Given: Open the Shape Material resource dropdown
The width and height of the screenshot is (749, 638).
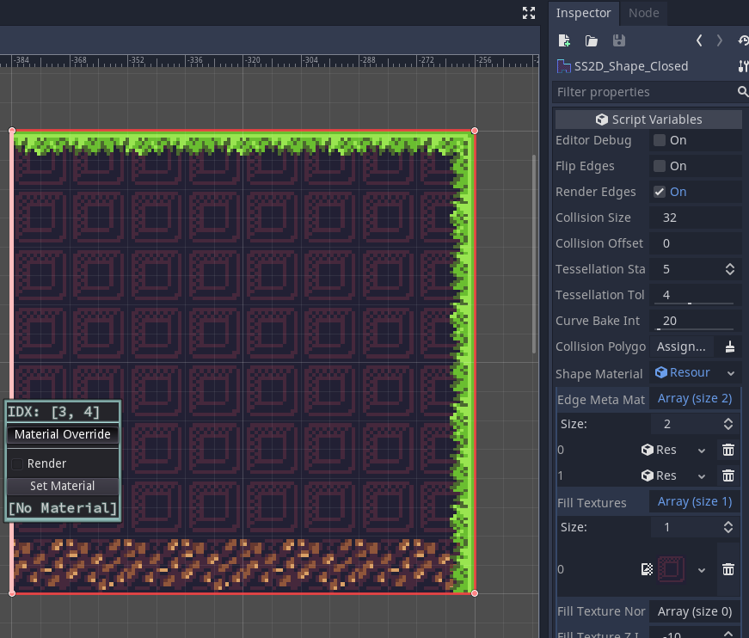Looking at the screenshot, I should coord(730,373).
